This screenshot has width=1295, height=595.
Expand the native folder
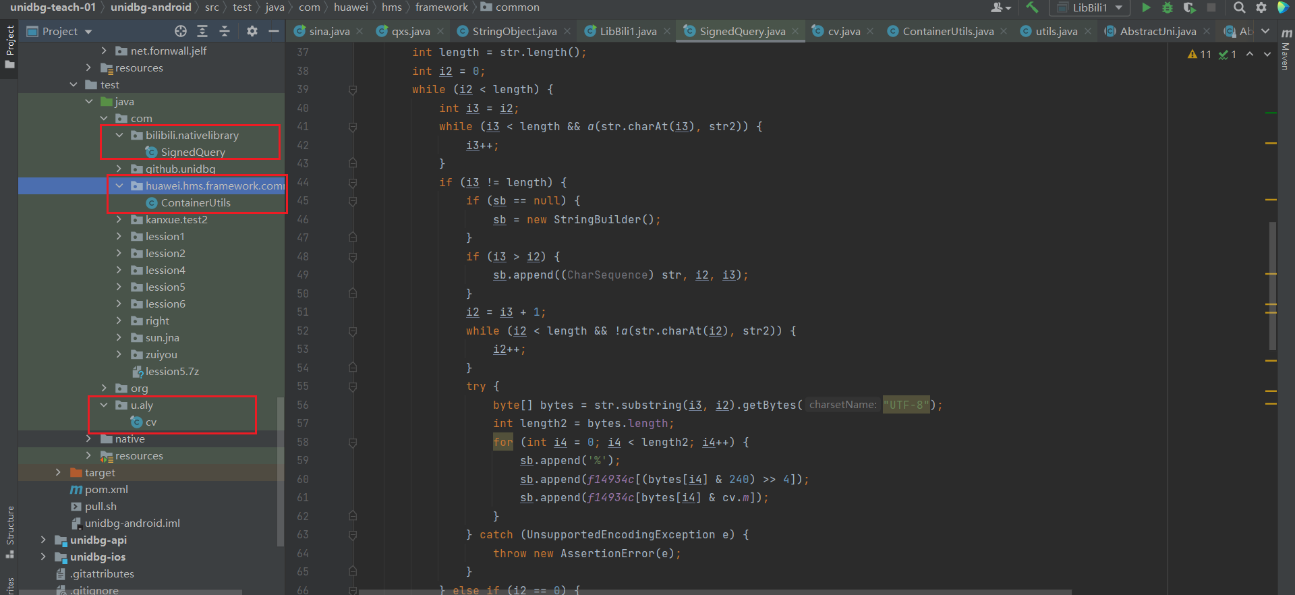(89, 438)
